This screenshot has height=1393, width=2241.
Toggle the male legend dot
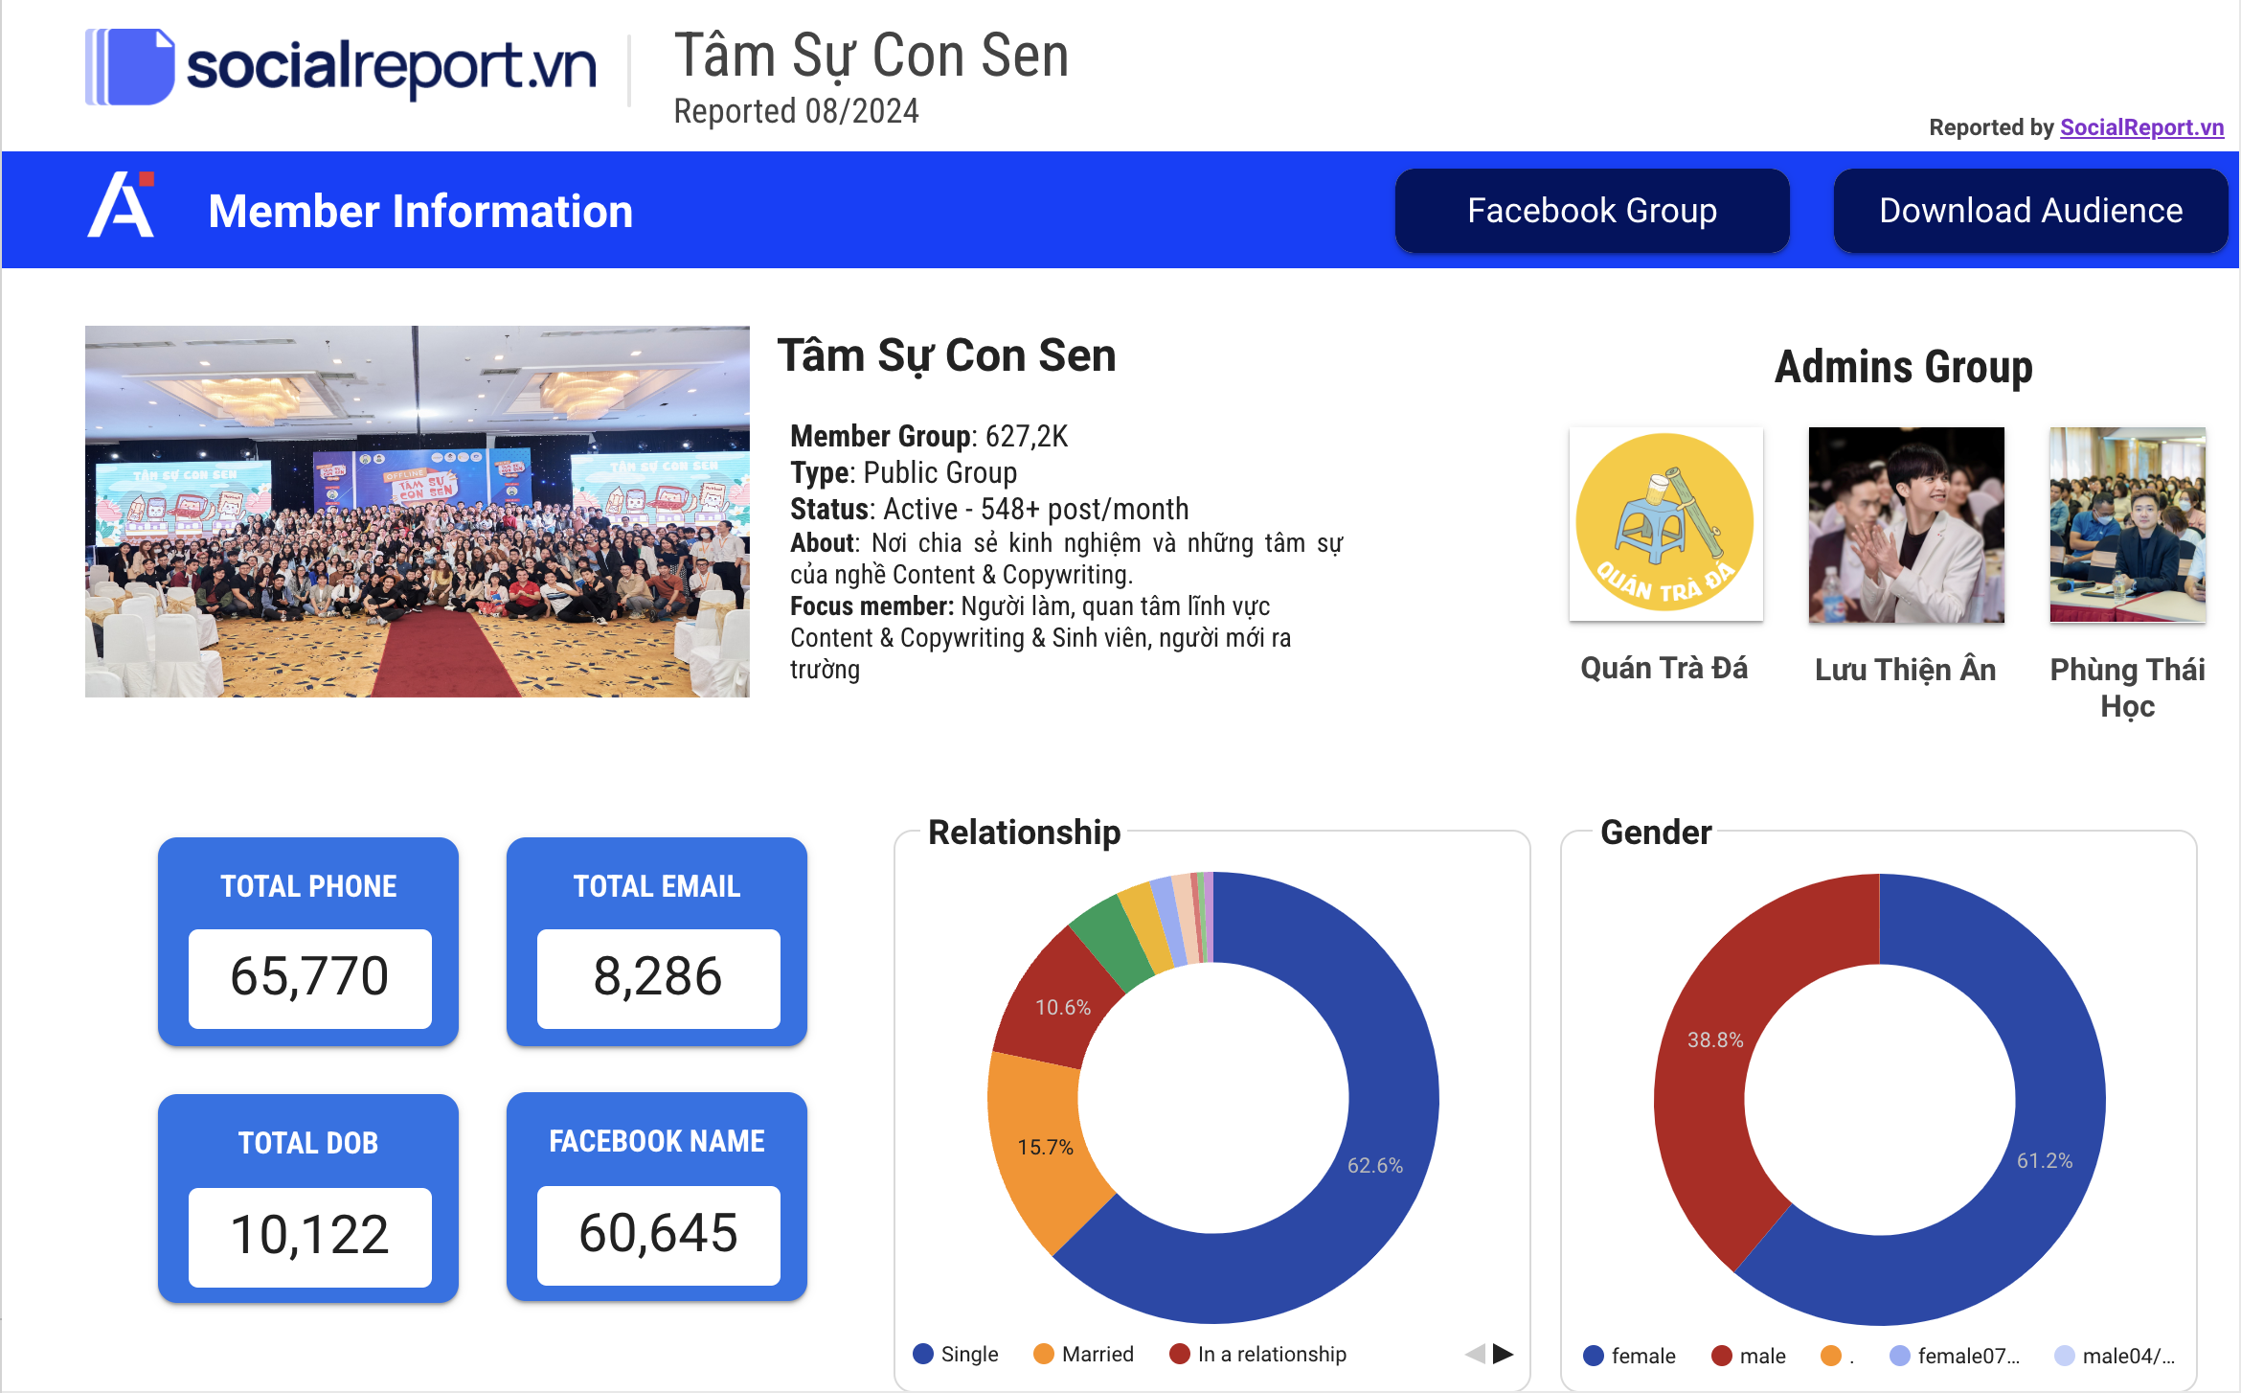(1722, 1356)
